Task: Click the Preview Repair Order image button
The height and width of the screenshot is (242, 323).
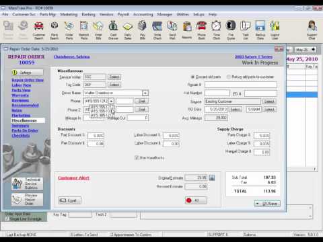Action: [27, 200]
